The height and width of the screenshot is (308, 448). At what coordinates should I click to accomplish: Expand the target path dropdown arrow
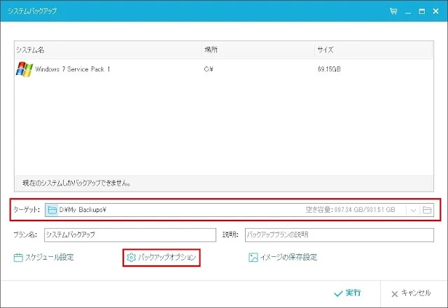point(413,210)
